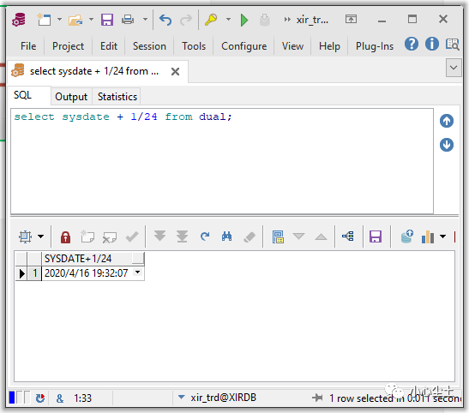Switch to the Statistics tab
This screenshot has height=413, width=469.
[x=117, y=97]
